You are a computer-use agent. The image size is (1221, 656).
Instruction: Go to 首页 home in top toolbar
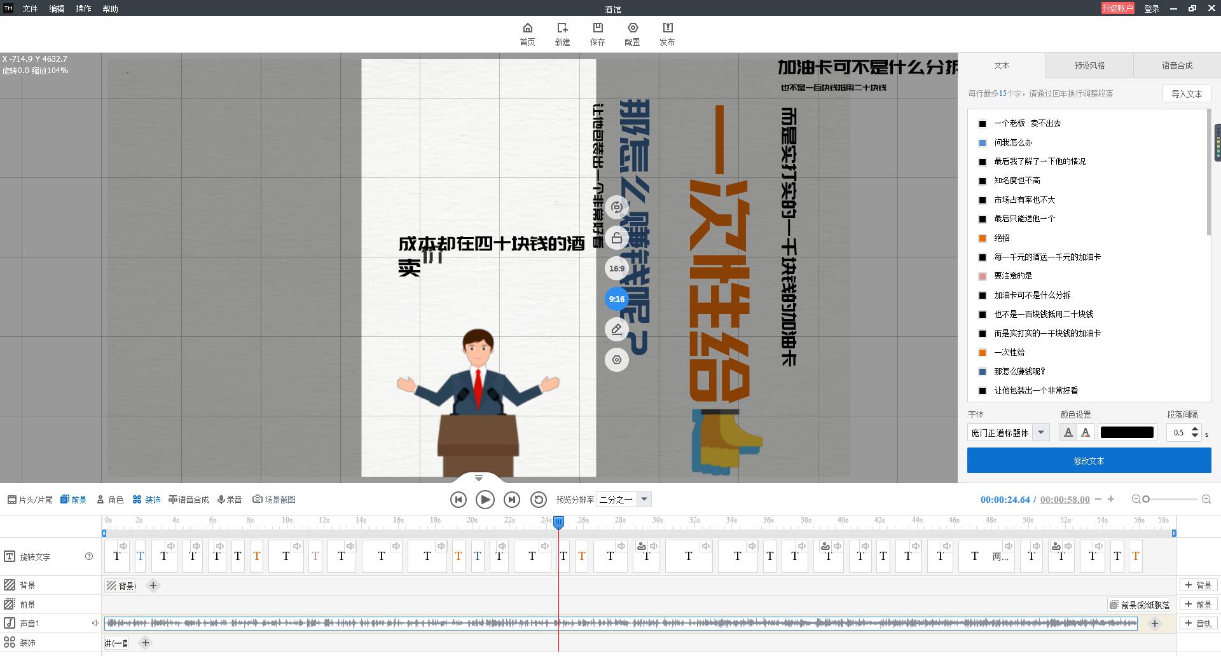pos(527,34)
